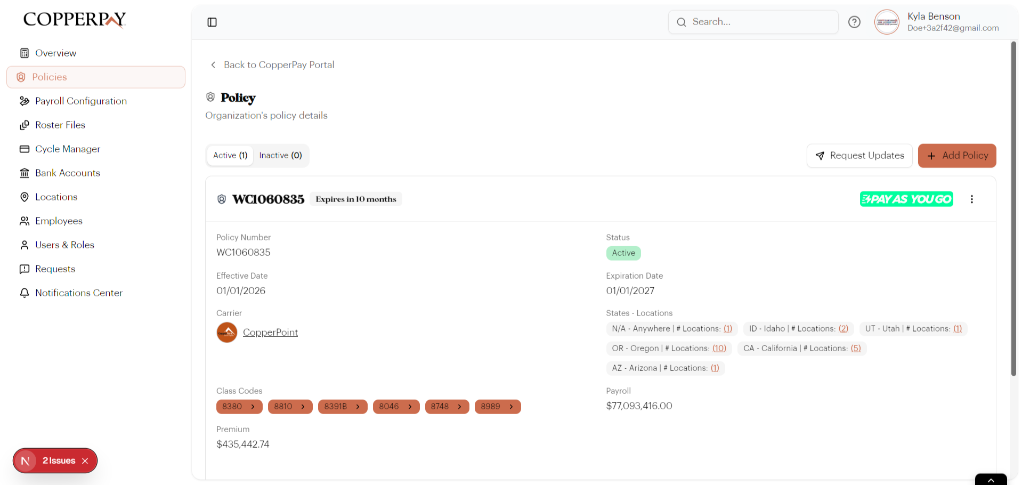1022x485 pixels.
Task: Click the Add Policy button
Action: pyautogui.click(x=956, y=156)
